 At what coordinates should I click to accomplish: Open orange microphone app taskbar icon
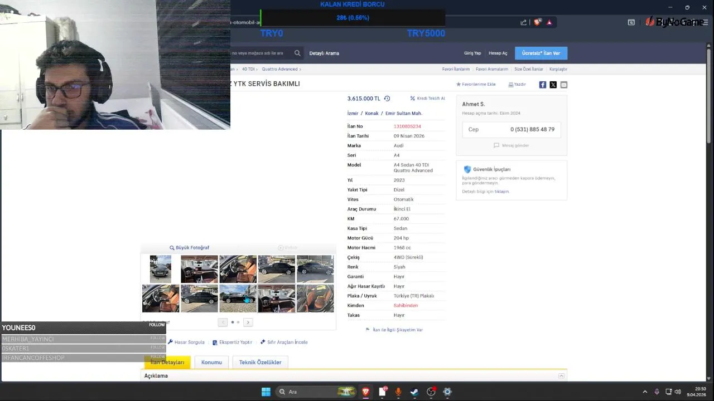tap(398, 392)
